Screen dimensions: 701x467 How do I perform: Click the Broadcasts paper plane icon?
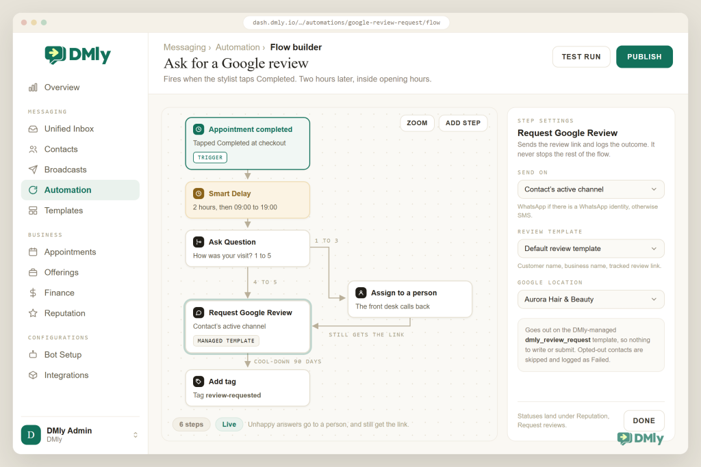point(33,170)
